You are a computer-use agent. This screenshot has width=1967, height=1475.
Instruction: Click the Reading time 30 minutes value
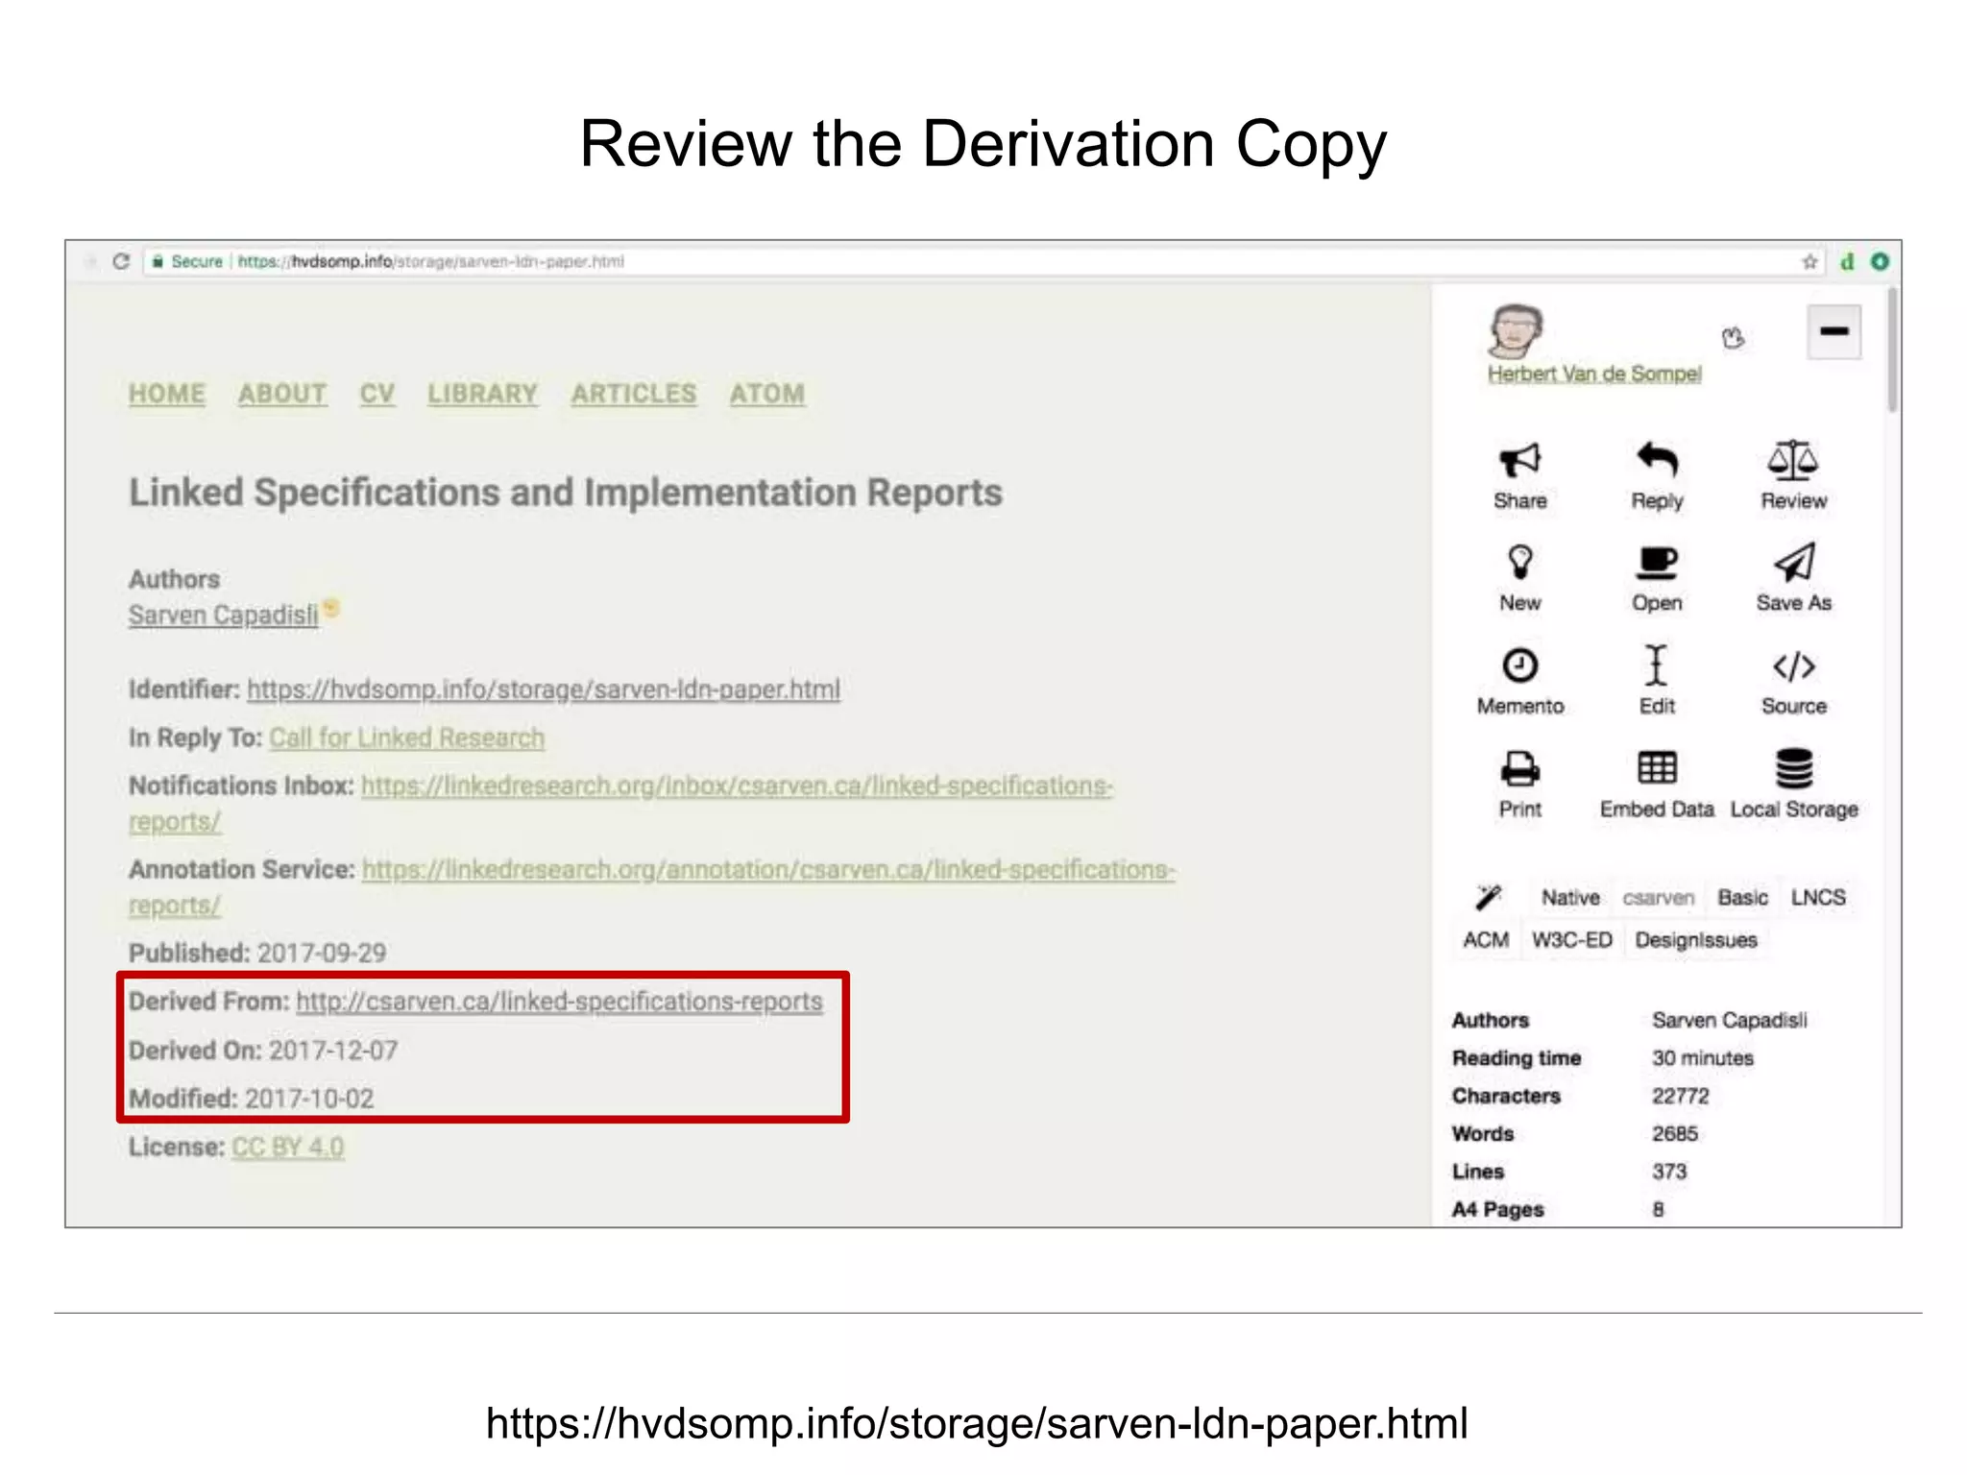[1703, 1058]
